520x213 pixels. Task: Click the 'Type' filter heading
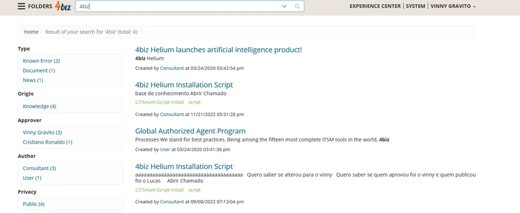24,49
